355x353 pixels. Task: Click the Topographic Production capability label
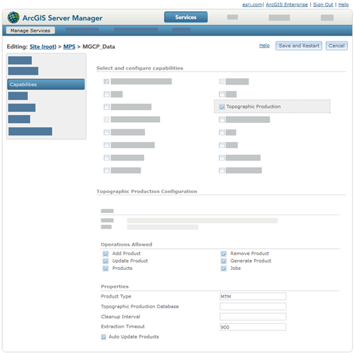point(253,107)
